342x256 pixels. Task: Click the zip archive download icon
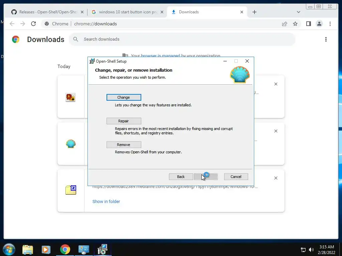tap(71, 190)
